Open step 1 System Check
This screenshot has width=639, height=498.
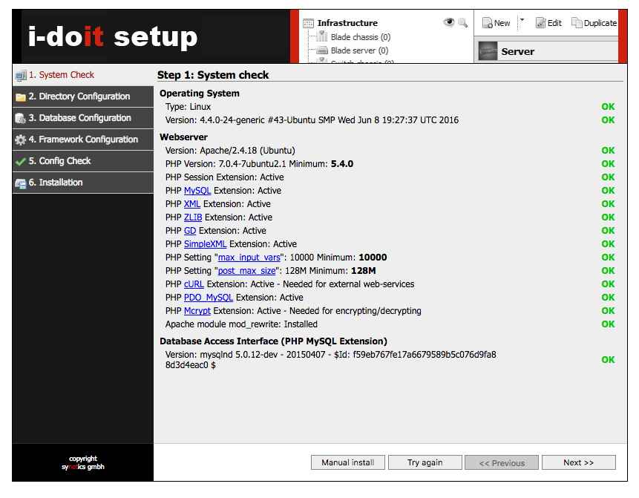[83, 75]
